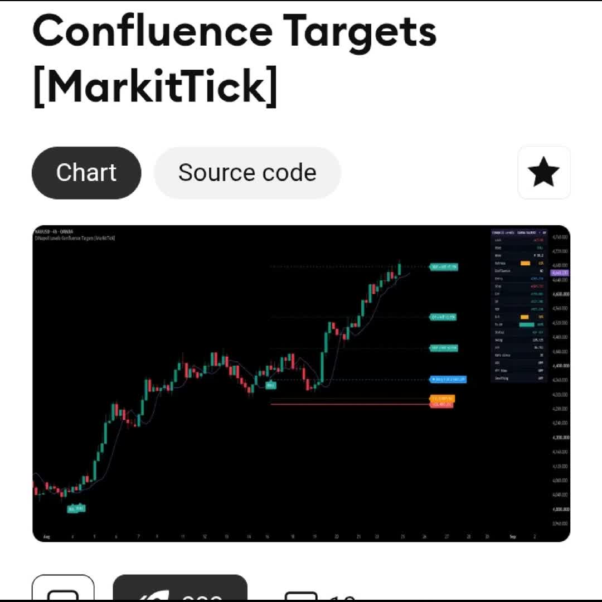This screenshot has height=602, width=602.
Task: Click the purple current price axis tag
Action: click(x=560, y=273)
